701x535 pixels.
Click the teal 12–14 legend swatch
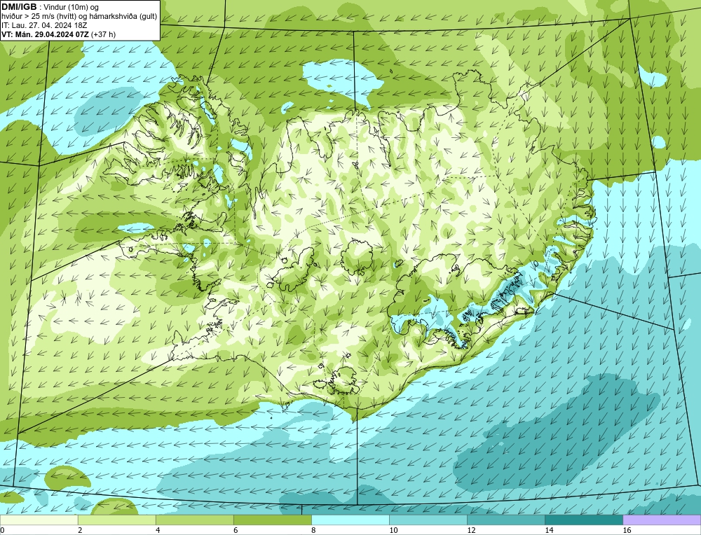pos(505,520)
